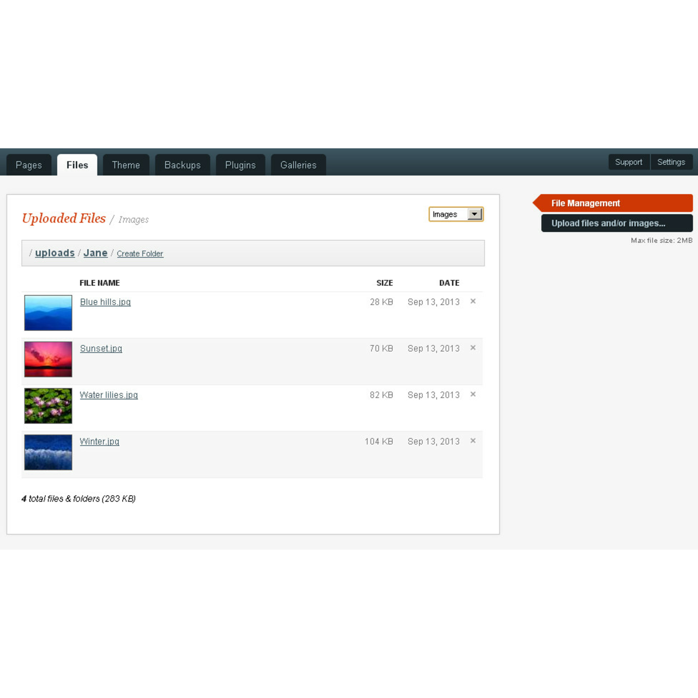Delete Blue hills.jpg using its X icon
The width and height of the screenshot is (698, 698).
coord(473,301)
